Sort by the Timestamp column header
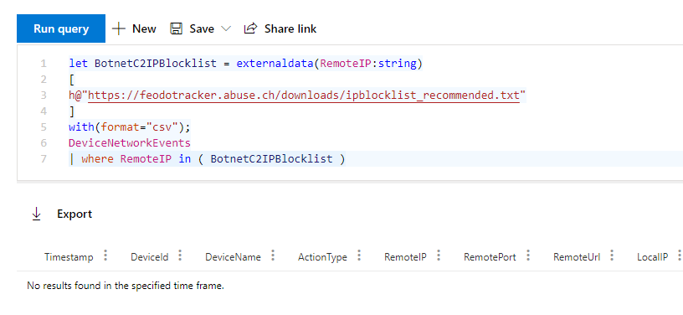The image size is (683, 315). pyautogui.click(x=69, y=257)
